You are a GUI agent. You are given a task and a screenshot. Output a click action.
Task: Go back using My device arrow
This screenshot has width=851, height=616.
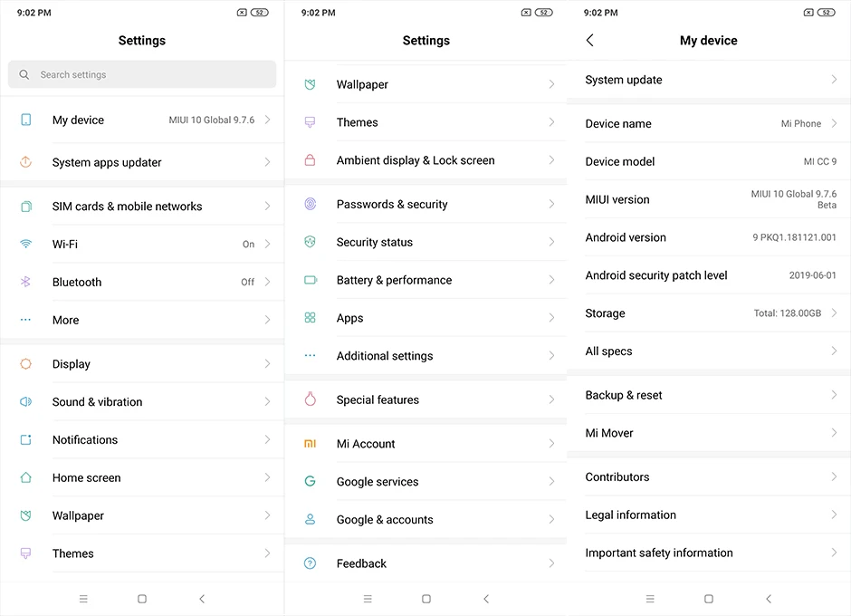click(x=590, y=41)
